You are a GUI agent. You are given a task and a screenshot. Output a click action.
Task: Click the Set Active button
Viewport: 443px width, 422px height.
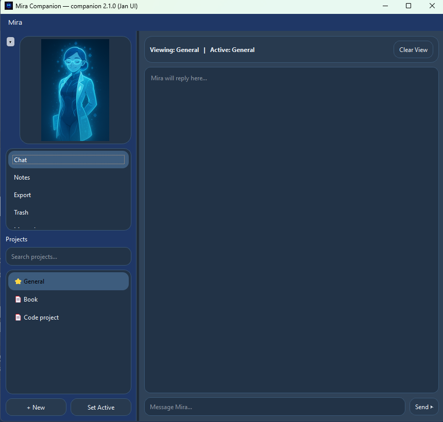[x=101, y=407]
